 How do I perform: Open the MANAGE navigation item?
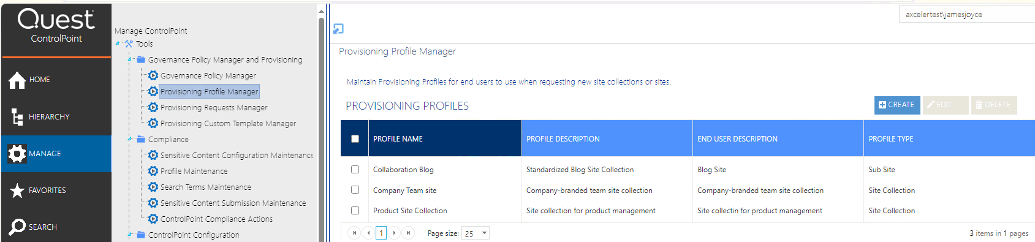pyautogui.click(x=56, y=153)
